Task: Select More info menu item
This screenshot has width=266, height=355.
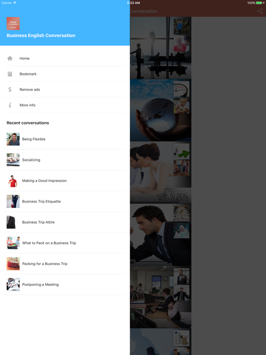Action: tap(65, 105)
